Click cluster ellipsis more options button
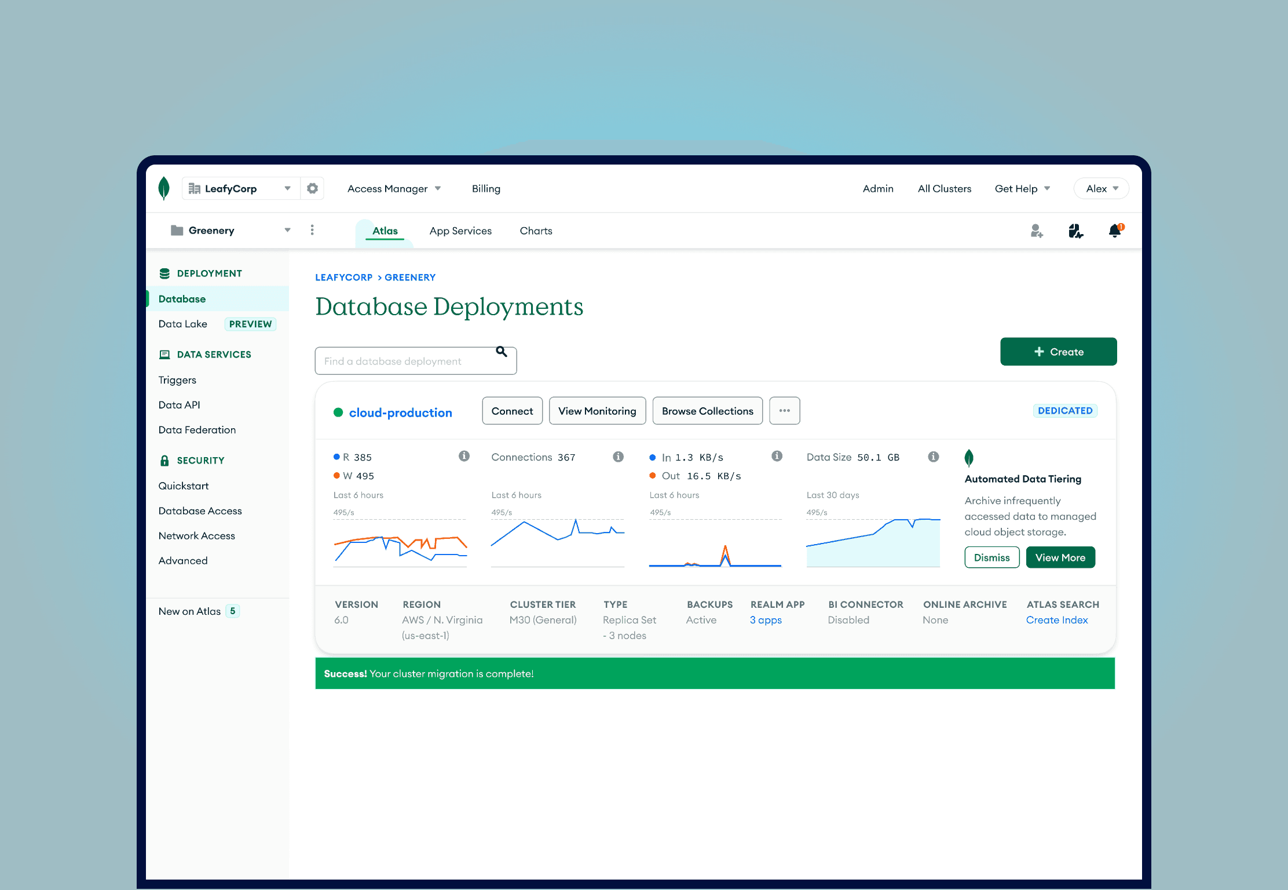The width and height of the screenshot is (1288, 890). (784, 411)
